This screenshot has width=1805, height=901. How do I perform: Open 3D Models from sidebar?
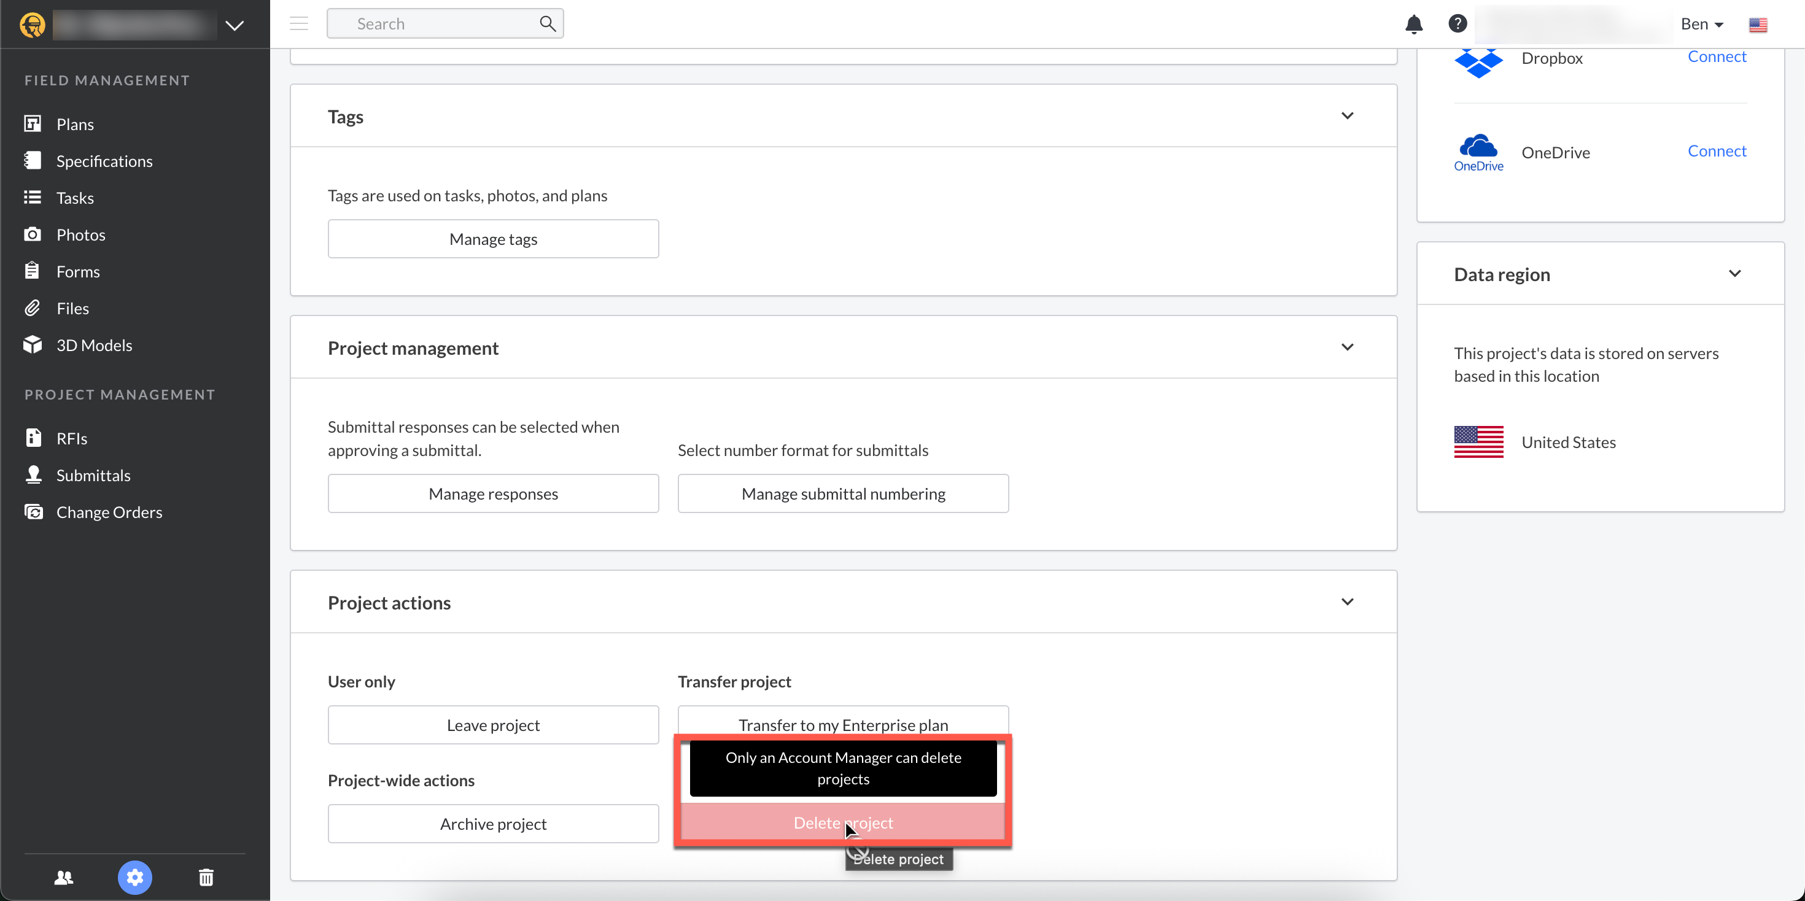tap(94, 346)
